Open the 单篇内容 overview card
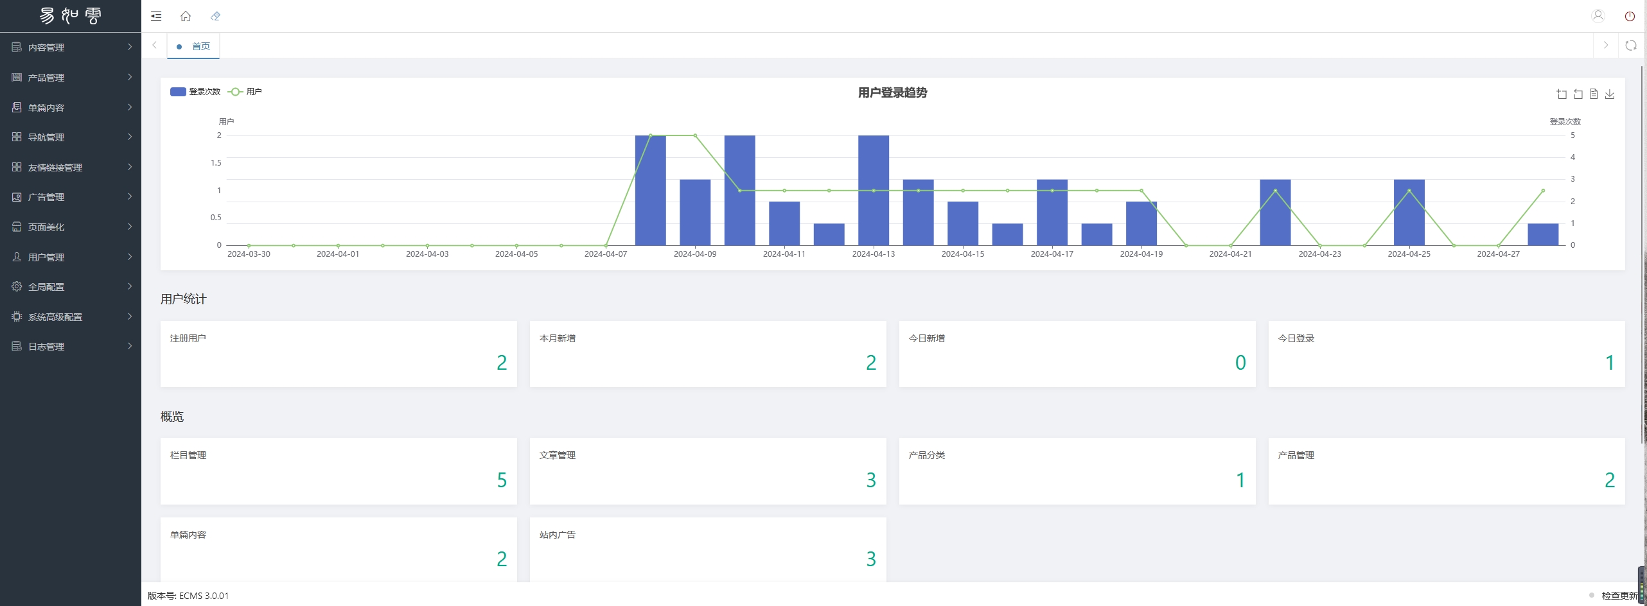The width and height of the screenshot is (1647, 606). (x=339, y=550)
